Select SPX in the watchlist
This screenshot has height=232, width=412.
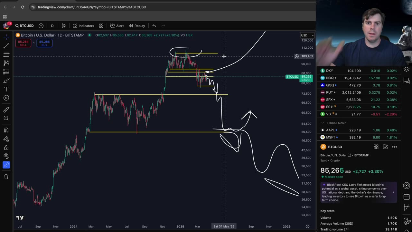pyautogui.click(x=358, y=100)
